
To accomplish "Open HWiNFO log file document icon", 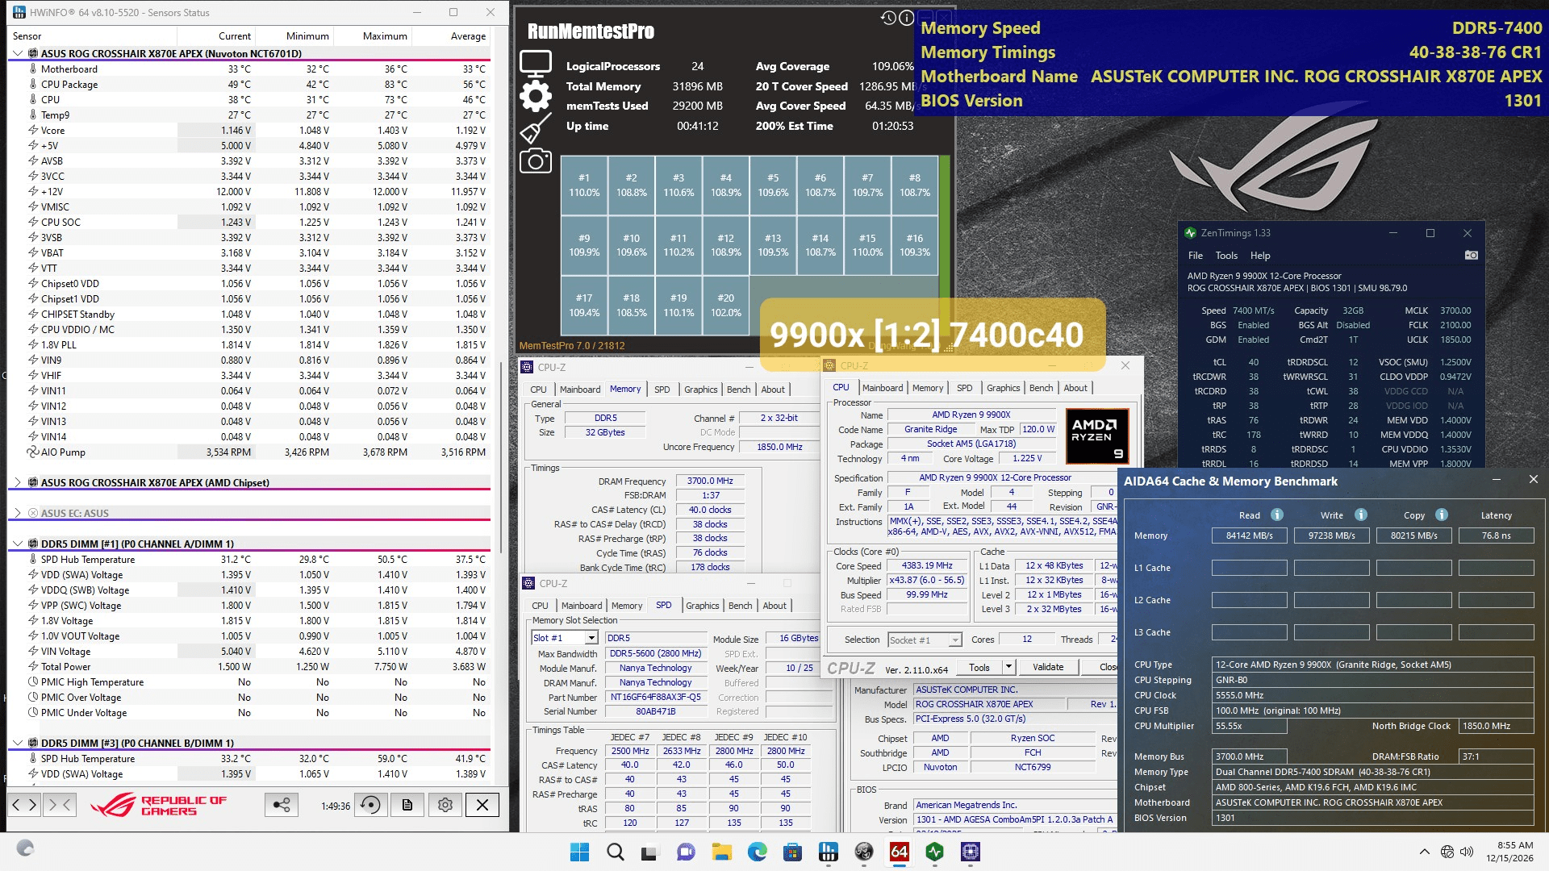I will (407, 805).
